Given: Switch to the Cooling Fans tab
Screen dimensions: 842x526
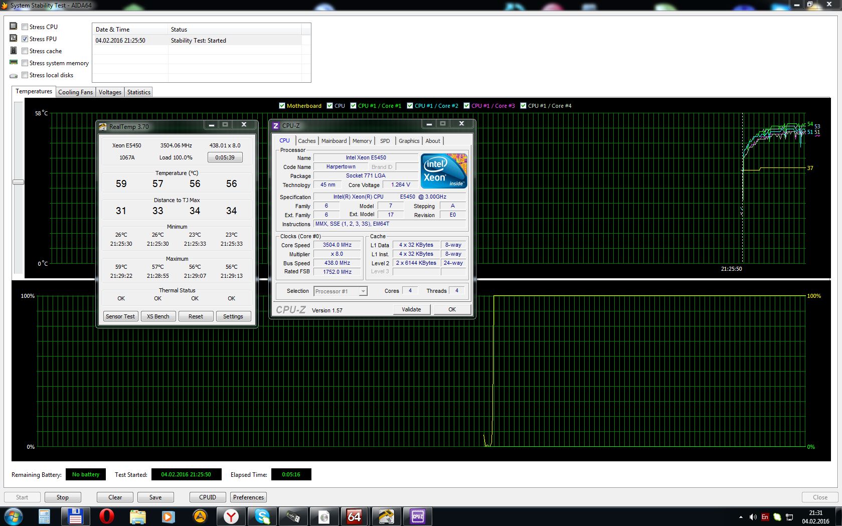Looking at the screenshot, I should click(x=75, y=92).
